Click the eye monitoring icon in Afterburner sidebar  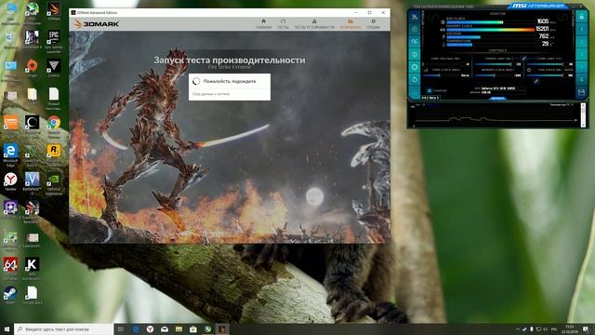pyautogui.click(x=415, y=54)
